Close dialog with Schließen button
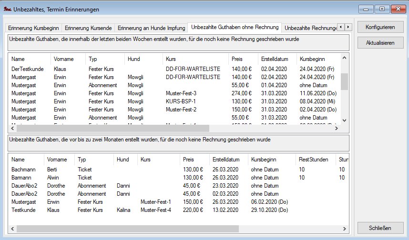Screen dimensions: 409x240 pos(380,227)
